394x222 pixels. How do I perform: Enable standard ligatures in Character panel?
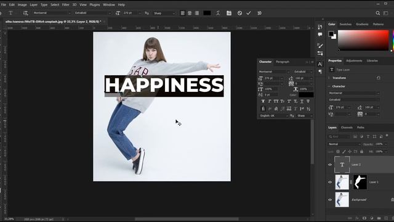(263, 109)
